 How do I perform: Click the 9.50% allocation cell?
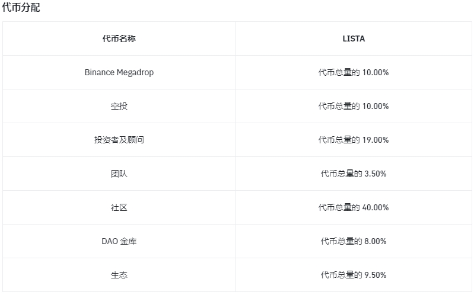[354, 275]
